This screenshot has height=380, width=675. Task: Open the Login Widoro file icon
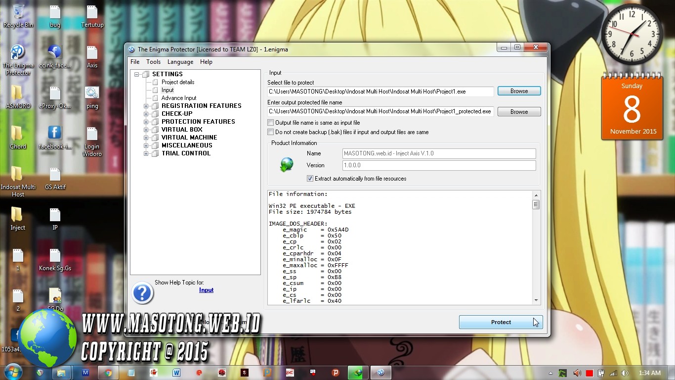92,141
